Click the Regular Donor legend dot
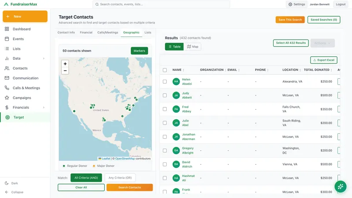Screen dimensions: 352x198 64,166
